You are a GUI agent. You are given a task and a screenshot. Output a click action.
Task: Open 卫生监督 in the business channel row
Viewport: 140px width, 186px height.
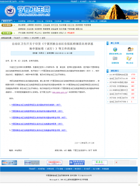[46, 25]
